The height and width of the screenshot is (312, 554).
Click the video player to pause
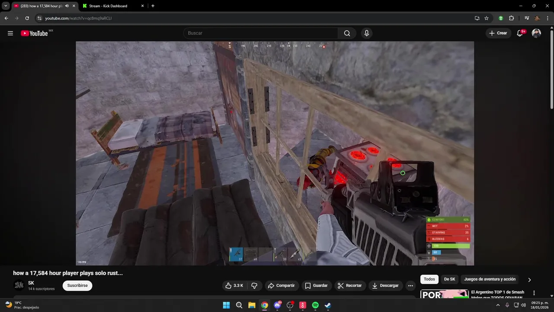(x=275, y=153)
